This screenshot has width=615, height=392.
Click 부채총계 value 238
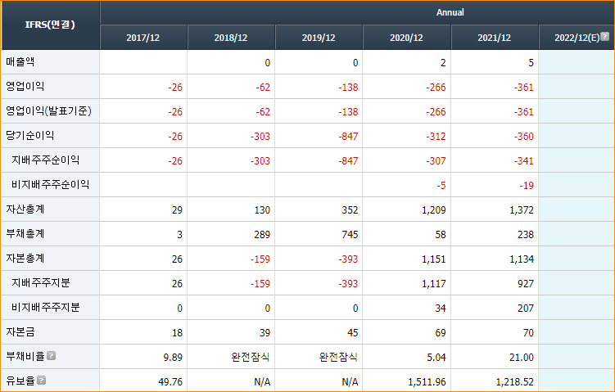coord(526,234)
